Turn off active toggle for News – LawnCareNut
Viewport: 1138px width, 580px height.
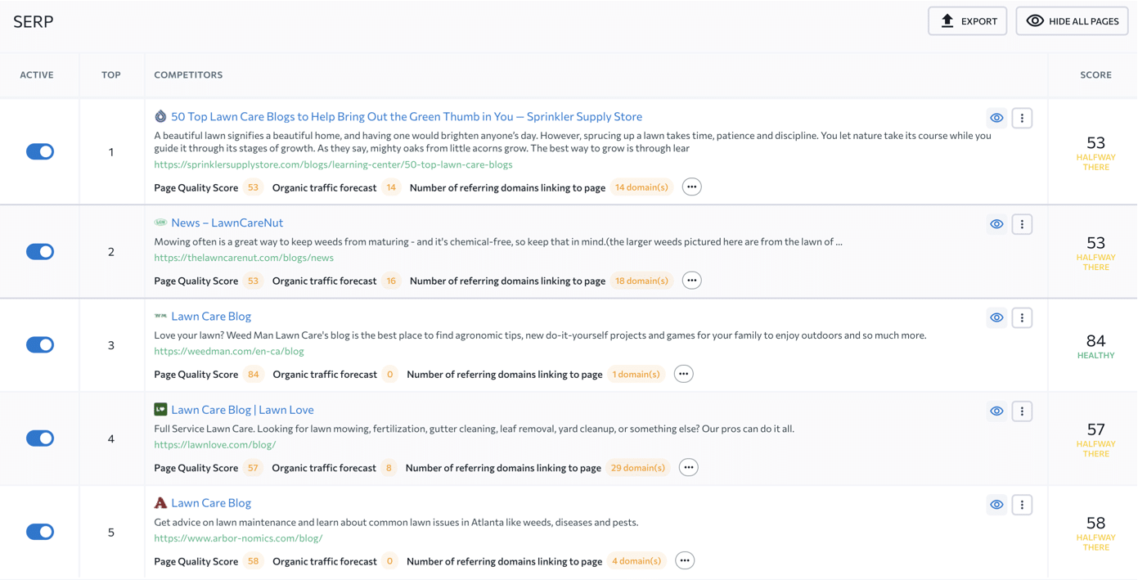[x=40, y=251]
